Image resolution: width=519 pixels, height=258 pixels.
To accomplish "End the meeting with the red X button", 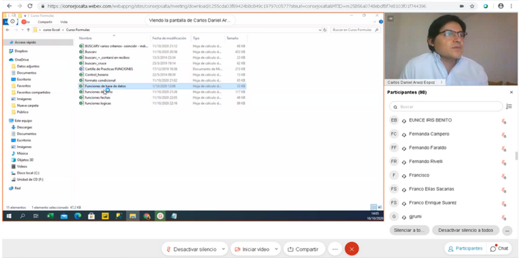I will (x=352, y=249).
